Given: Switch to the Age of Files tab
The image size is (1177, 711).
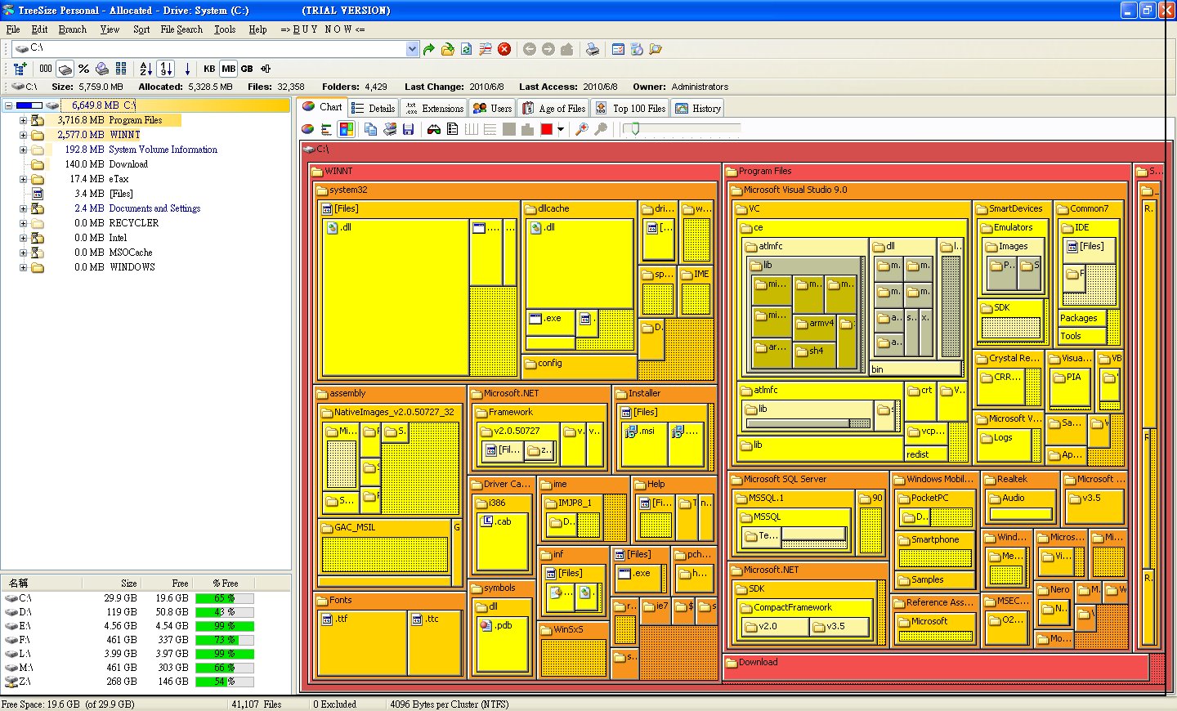Looking at the screenshot, I should [x=553, y=108].
